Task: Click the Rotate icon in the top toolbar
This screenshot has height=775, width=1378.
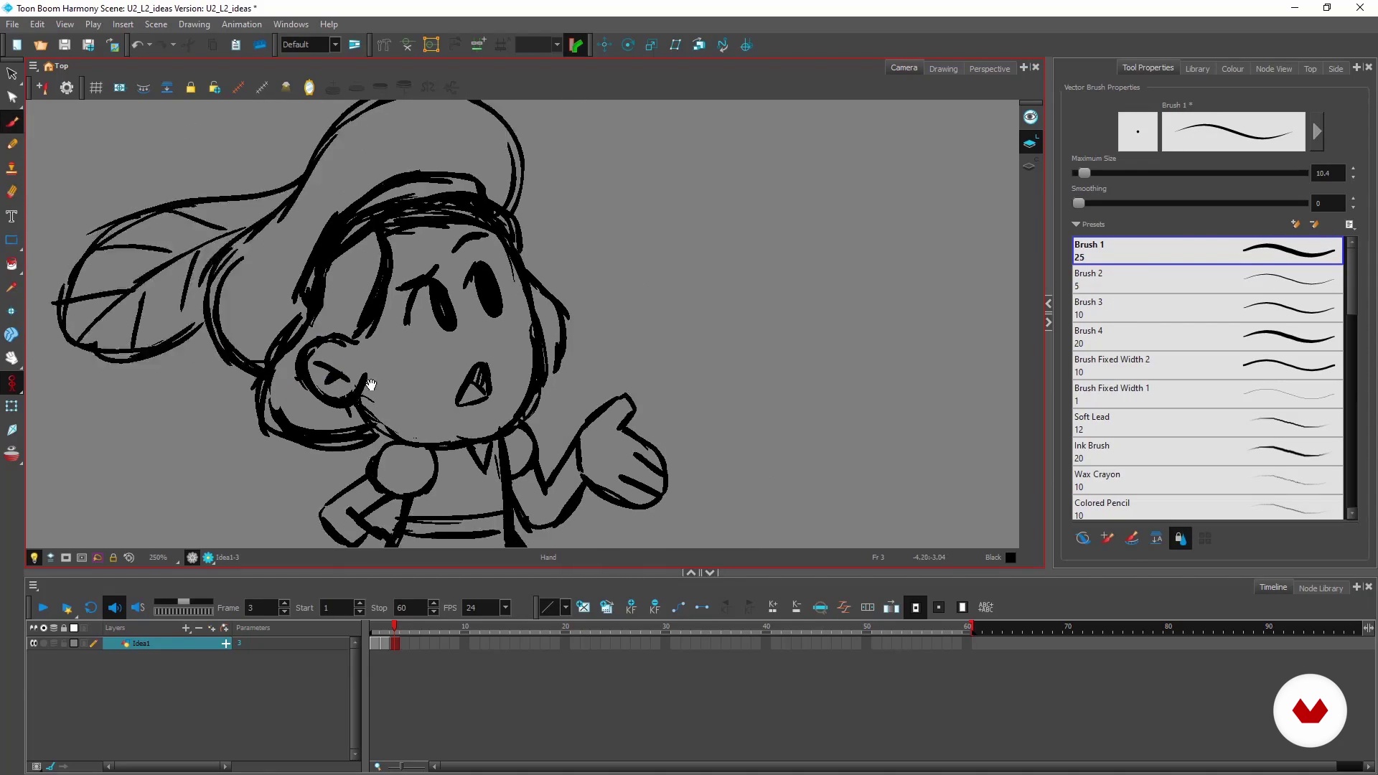Action: (628, 44)
